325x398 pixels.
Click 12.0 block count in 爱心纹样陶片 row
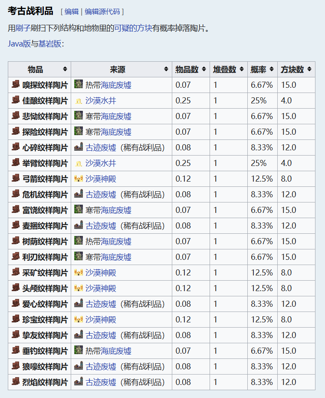click(289, 304)
